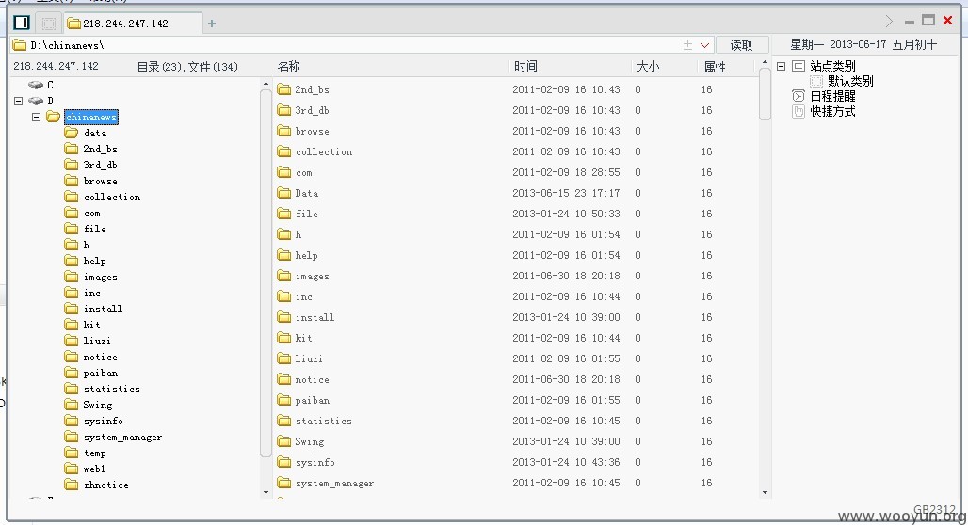Screen dimensions: 968x525
Task: Click the h folder icon in the file list
Action: [x=284, y=234]
